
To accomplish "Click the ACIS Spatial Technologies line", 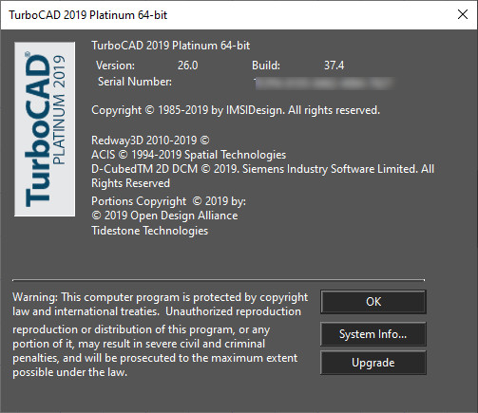I will click(188, 155).
